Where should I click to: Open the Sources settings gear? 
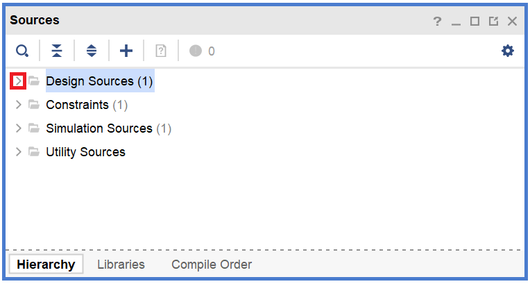[508, 51]
